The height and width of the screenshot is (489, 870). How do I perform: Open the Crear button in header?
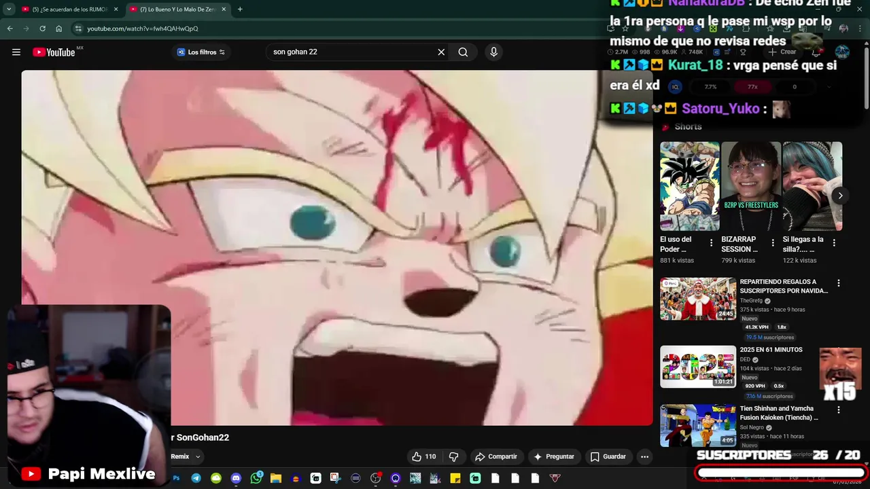click(782, 52)
